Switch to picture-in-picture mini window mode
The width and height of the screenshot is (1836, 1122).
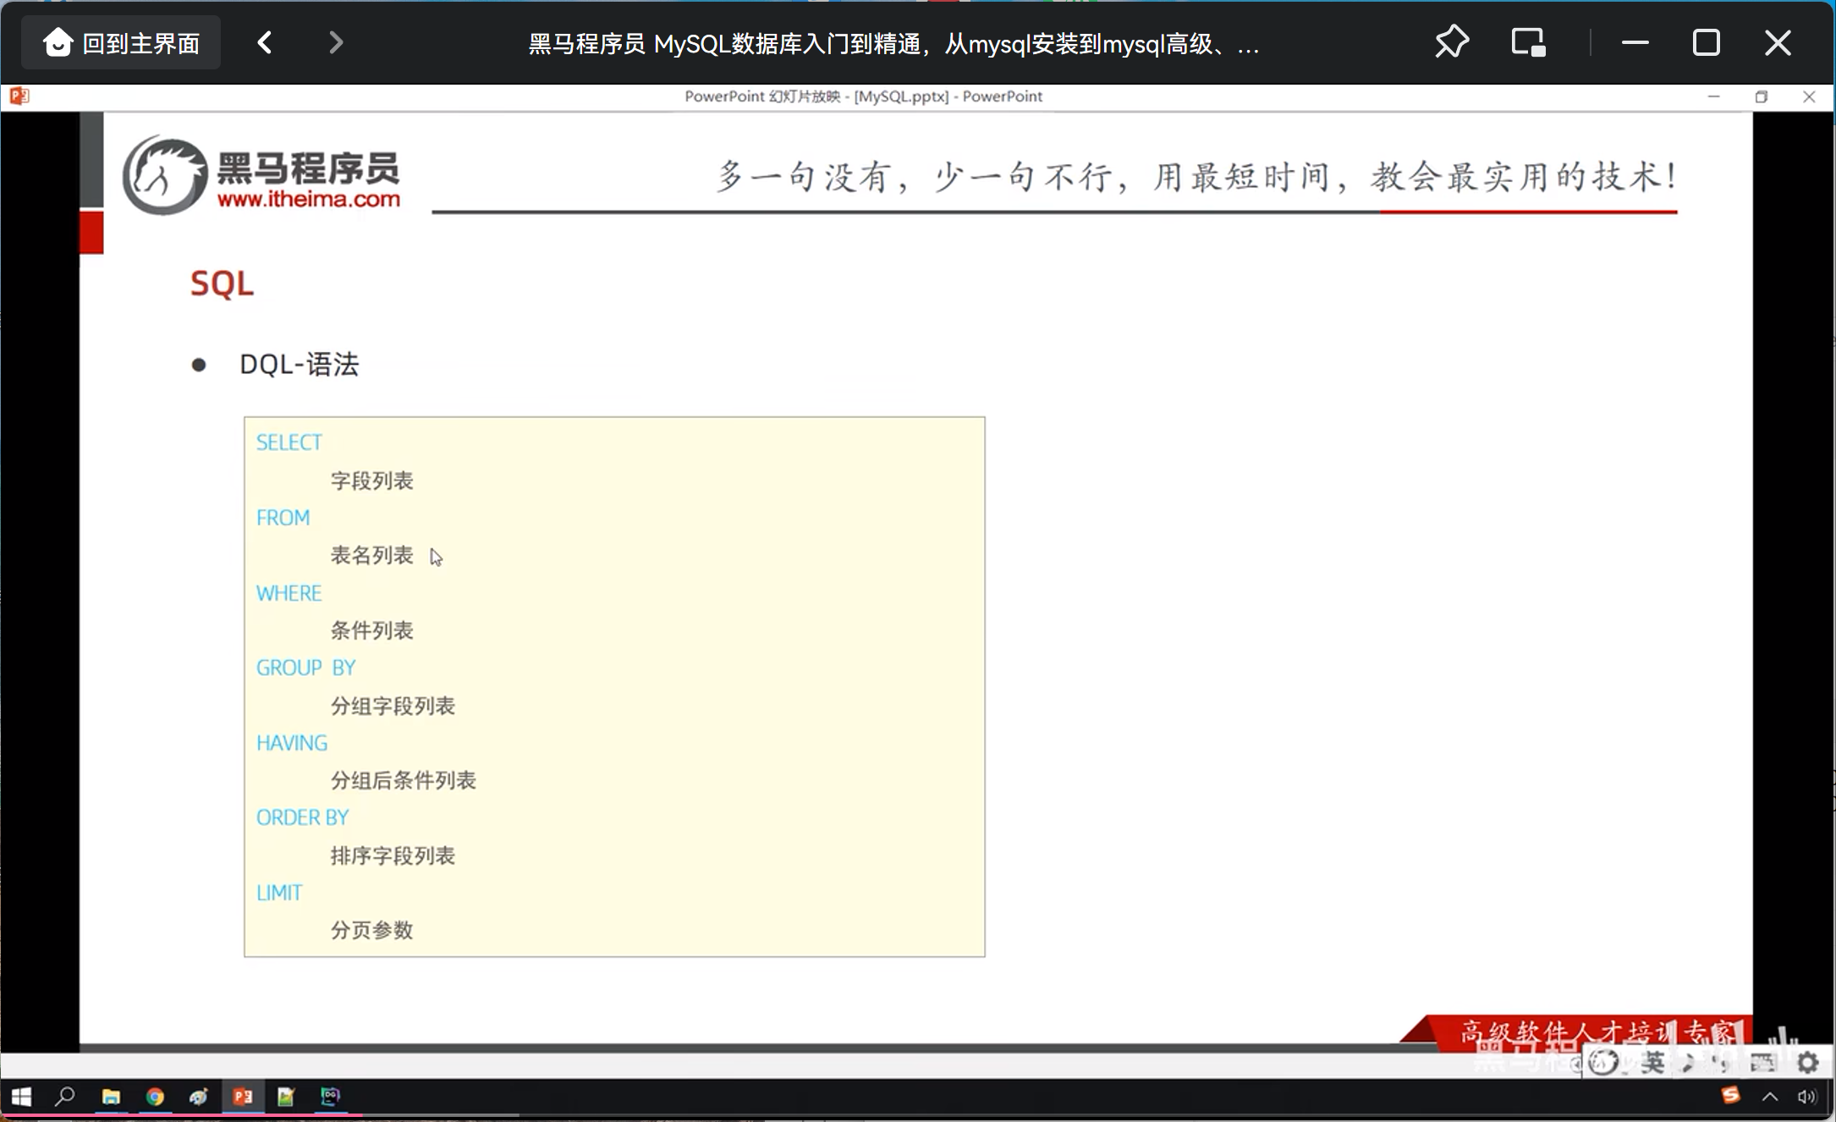coord(1528,42)
